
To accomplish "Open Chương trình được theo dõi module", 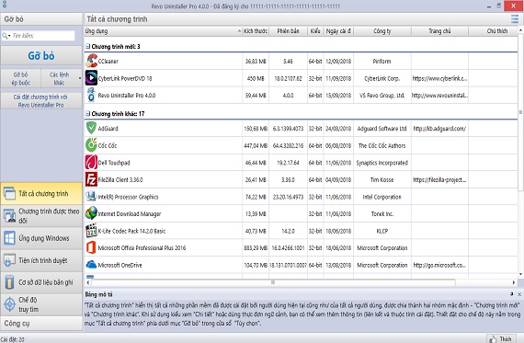I will (41, 216).
